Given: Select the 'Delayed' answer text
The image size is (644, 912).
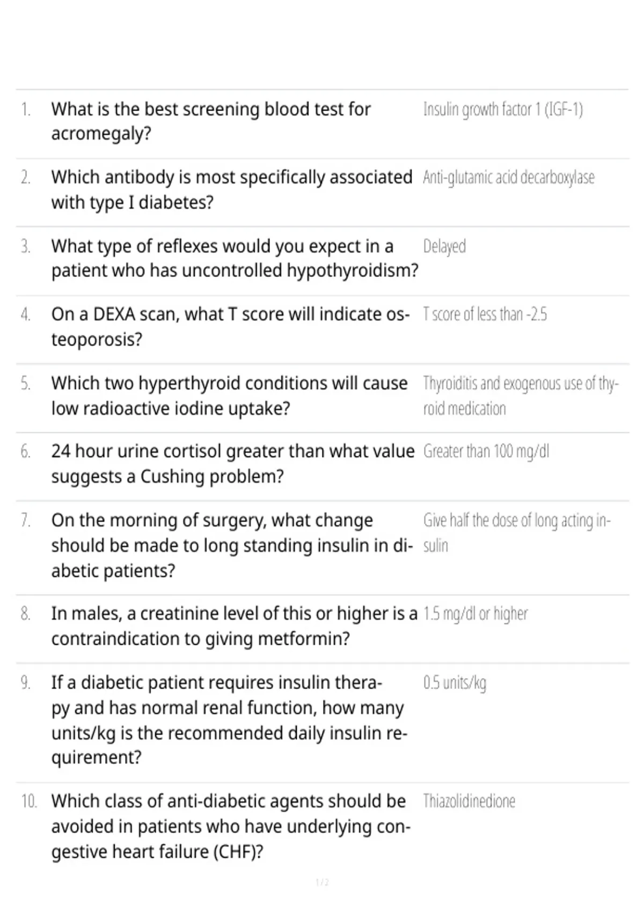Looking at the screenshot, I should (x=444, y=246).
